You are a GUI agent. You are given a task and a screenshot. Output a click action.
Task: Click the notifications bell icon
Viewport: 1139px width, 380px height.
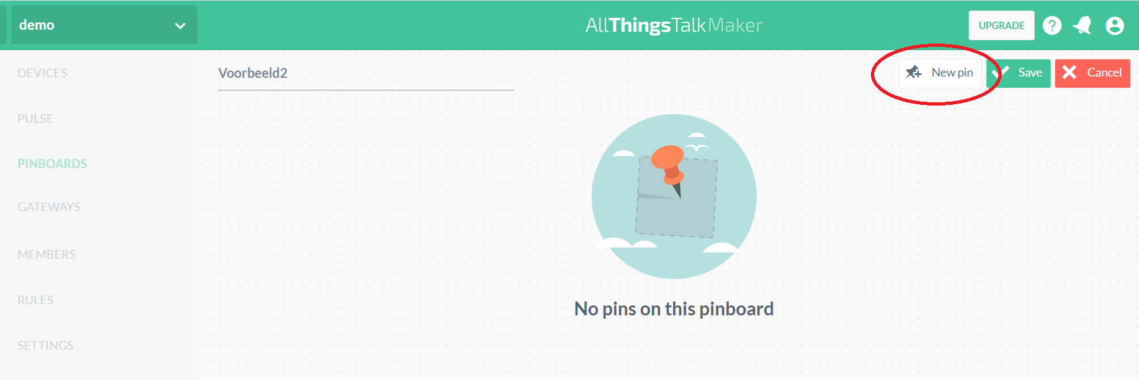[x=1083, y=25]
